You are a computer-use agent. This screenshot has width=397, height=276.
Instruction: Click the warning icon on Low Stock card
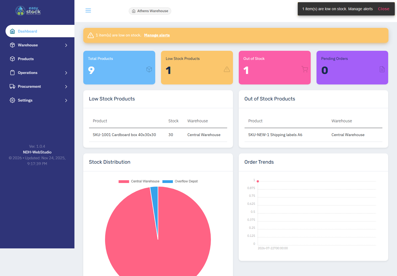[x=227, y=69]
